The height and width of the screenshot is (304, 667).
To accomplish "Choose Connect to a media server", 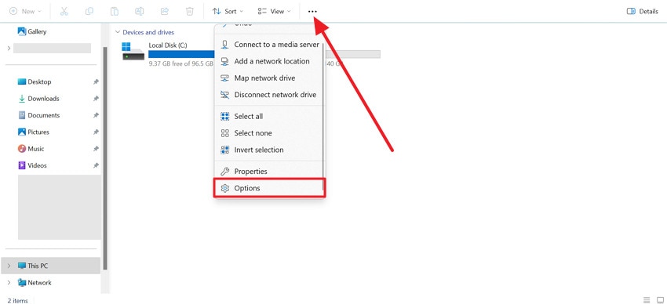I will pos(270,45).
